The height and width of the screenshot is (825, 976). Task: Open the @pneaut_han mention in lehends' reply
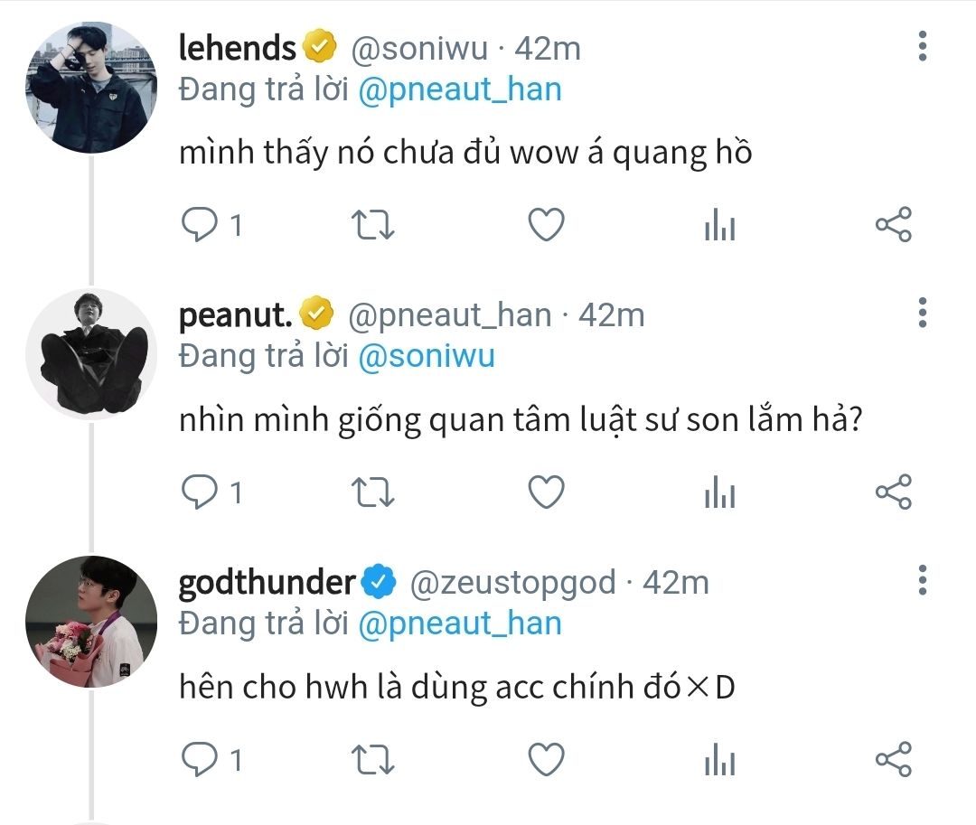click(x=460, y=89)
